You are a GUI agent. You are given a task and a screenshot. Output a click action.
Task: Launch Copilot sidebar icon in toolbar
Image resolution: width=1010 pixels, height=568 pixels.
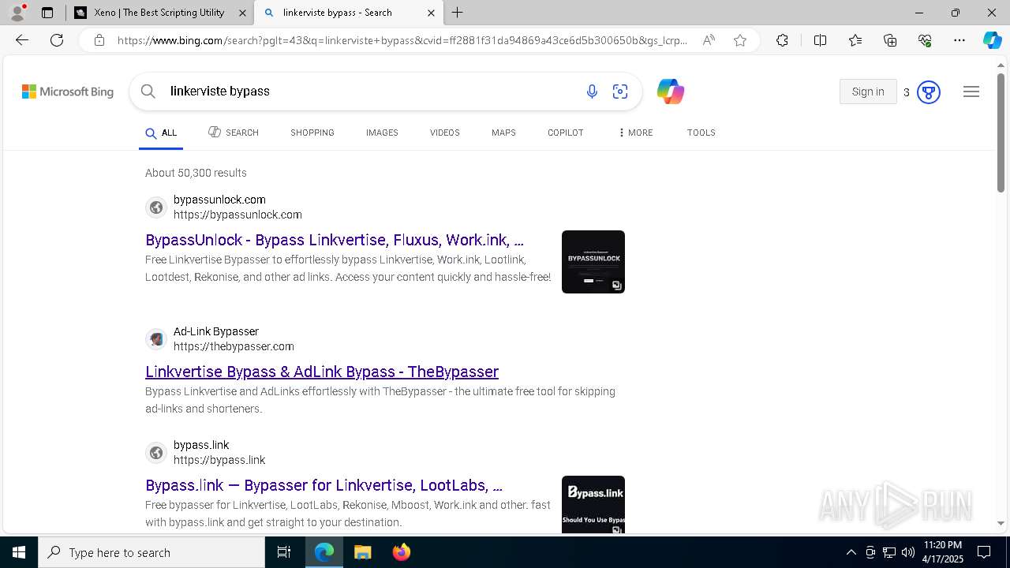992,40
